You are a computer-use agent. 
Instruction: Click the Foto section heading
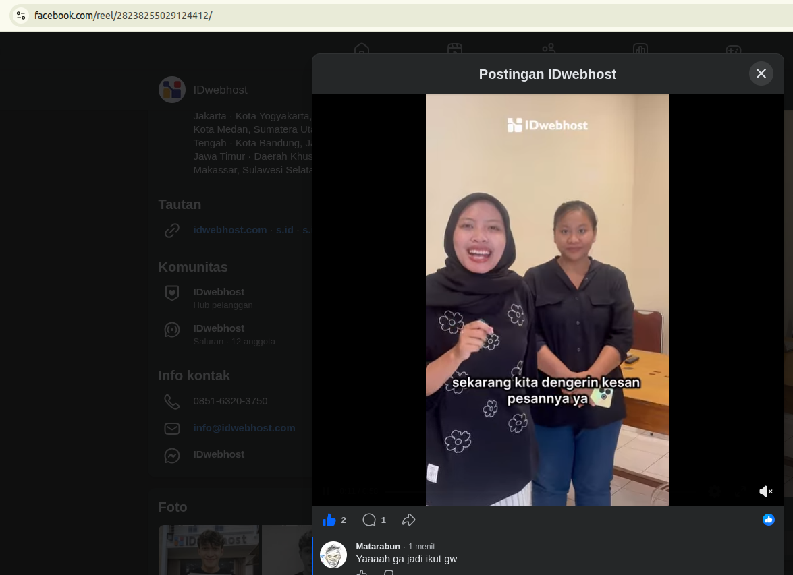pyautogui.click(x=173, y=507)
